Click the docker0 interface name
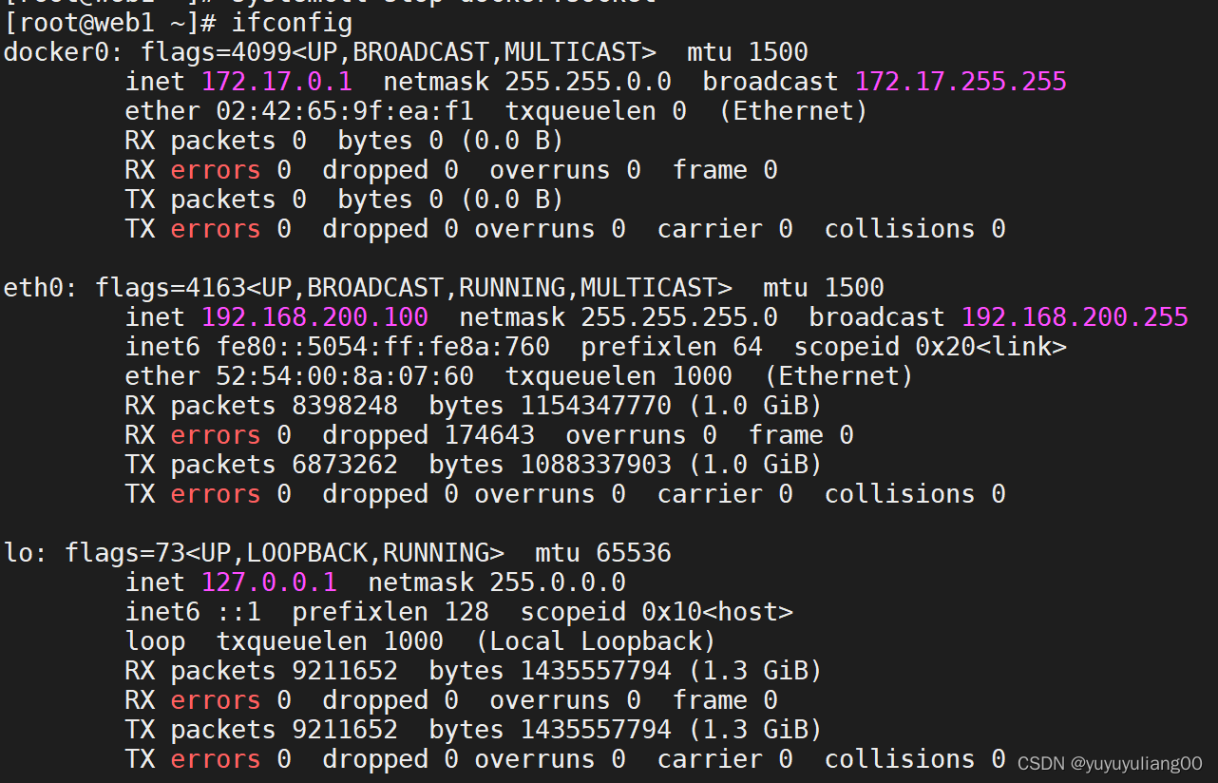1218x783 pixels. [x=57, y=51]
